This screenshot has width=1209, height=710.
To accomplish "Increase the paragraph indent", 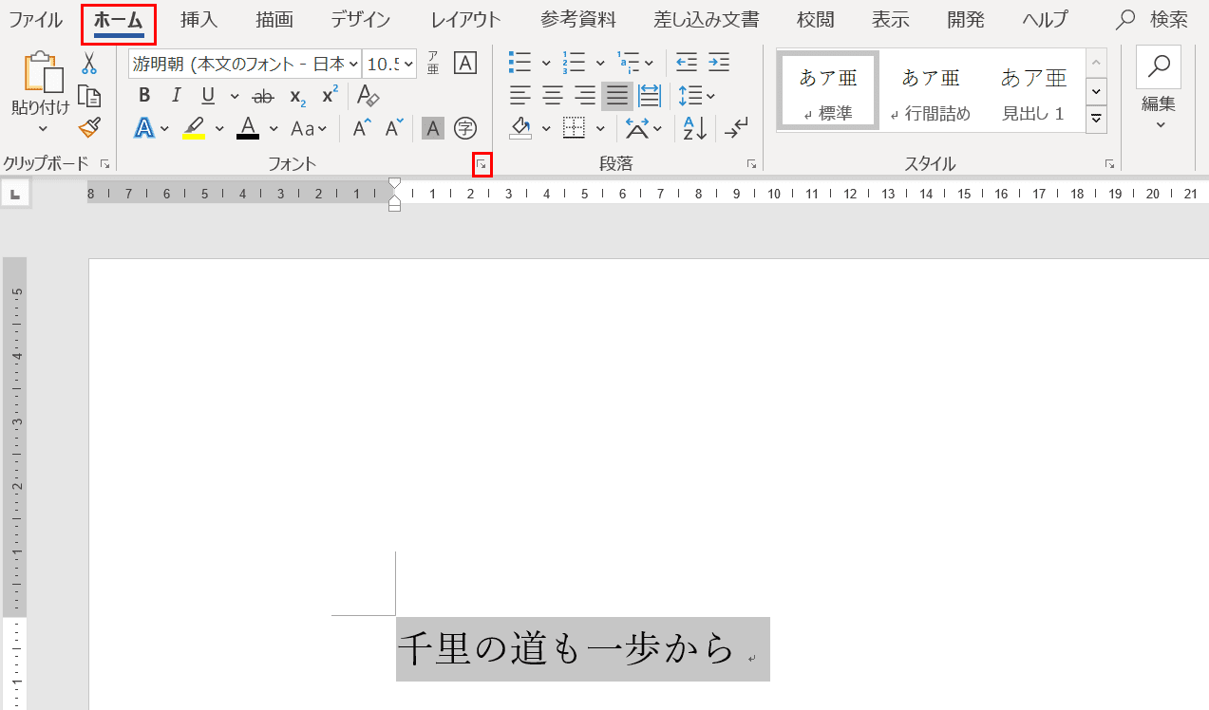I will pyautogui.click(x=719, y=64).
